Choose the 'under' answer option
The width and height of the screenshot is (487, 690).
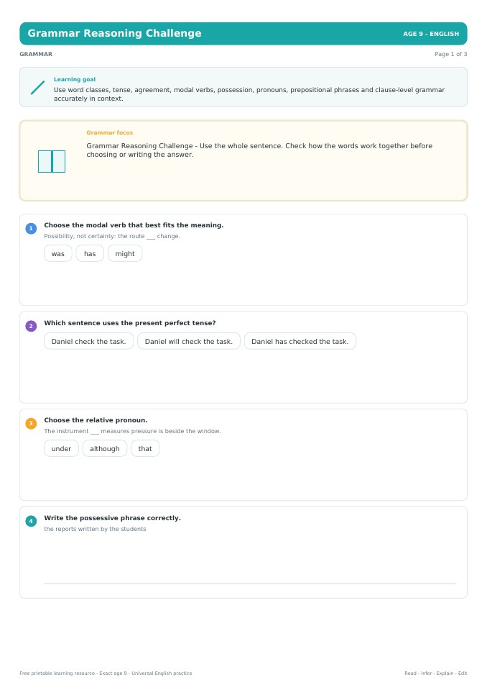(x=61, y=449)
